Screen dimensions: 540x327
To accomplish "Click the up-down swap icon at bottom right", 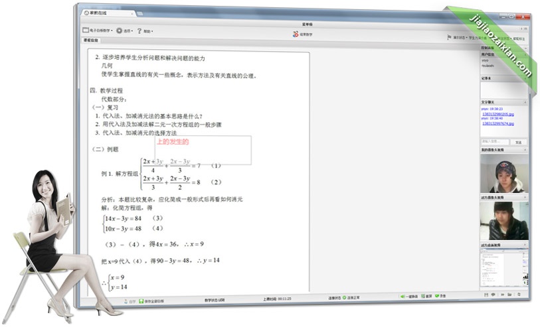I will pyautogui.click(x=518, y=294).
